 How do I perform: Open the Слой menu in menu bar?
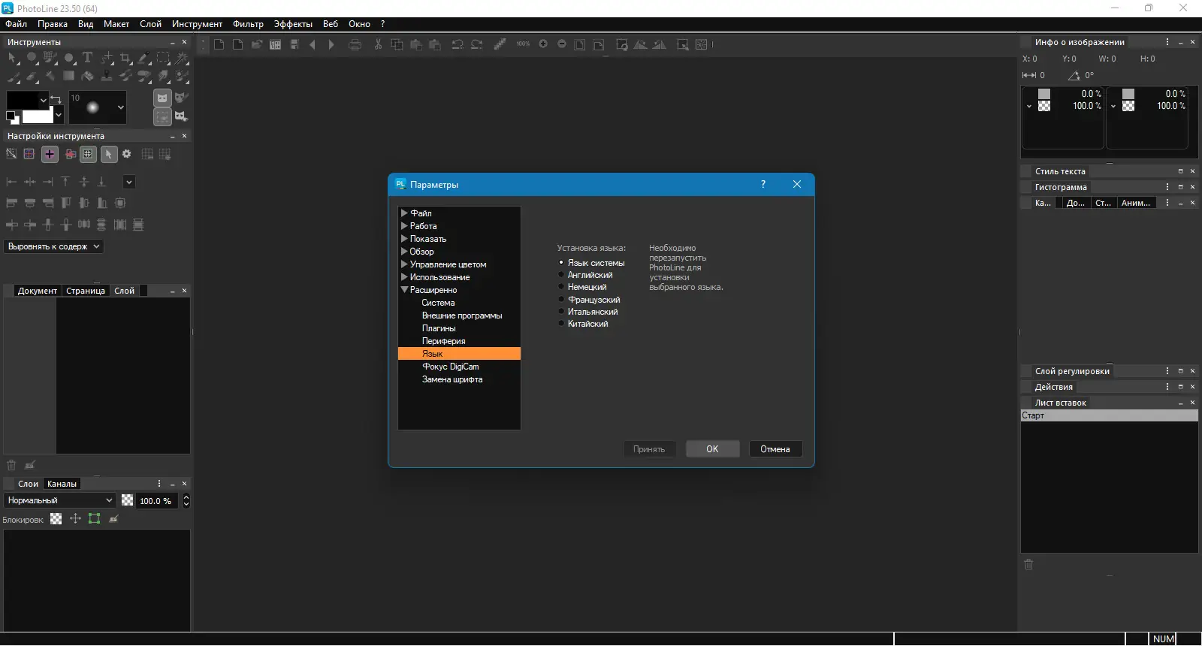150,24
